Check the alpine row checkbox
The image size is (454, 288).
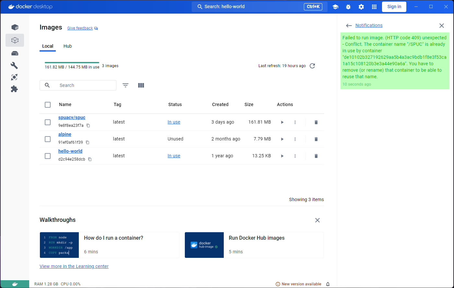point(48,139)
